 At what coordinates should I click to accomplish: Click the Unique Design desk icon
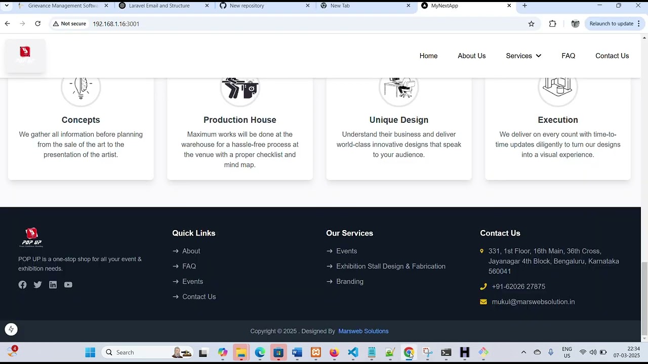click(399, 89)
